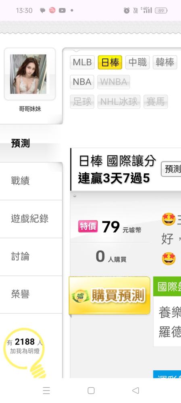The width and height of the screenshot is (181, 403).
Task: Choose the 足球 sport tag
Action: click(82, 102)
